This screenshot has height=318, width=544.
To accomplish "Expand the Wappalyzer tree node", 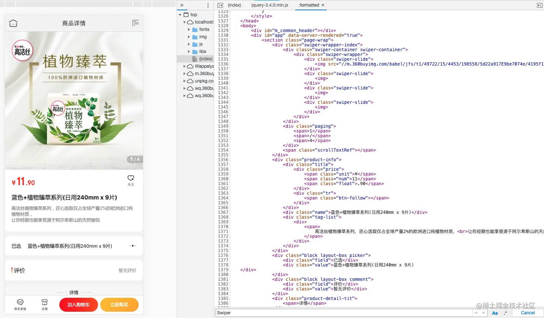I will point(185,66).
